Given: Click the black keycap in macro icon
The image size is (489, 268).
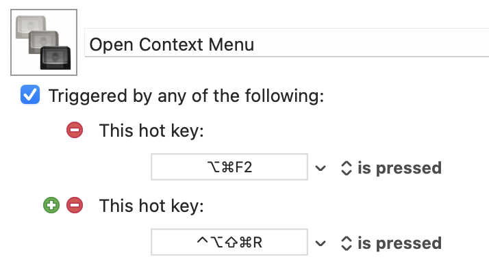Looking at the screenshot, I should pyautogui.click(x=55, y=58).
